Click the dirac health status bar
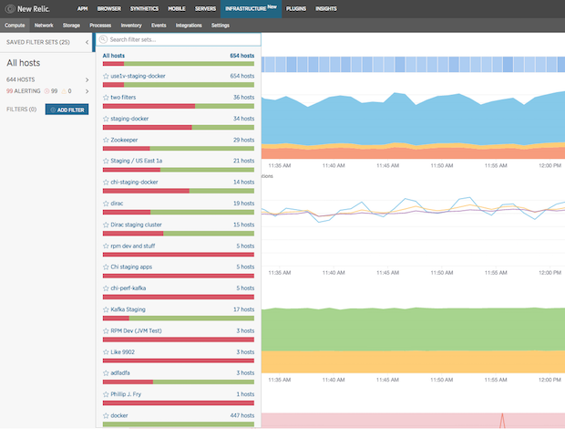Viewport: 565px width, 429px height. (179, 212)
